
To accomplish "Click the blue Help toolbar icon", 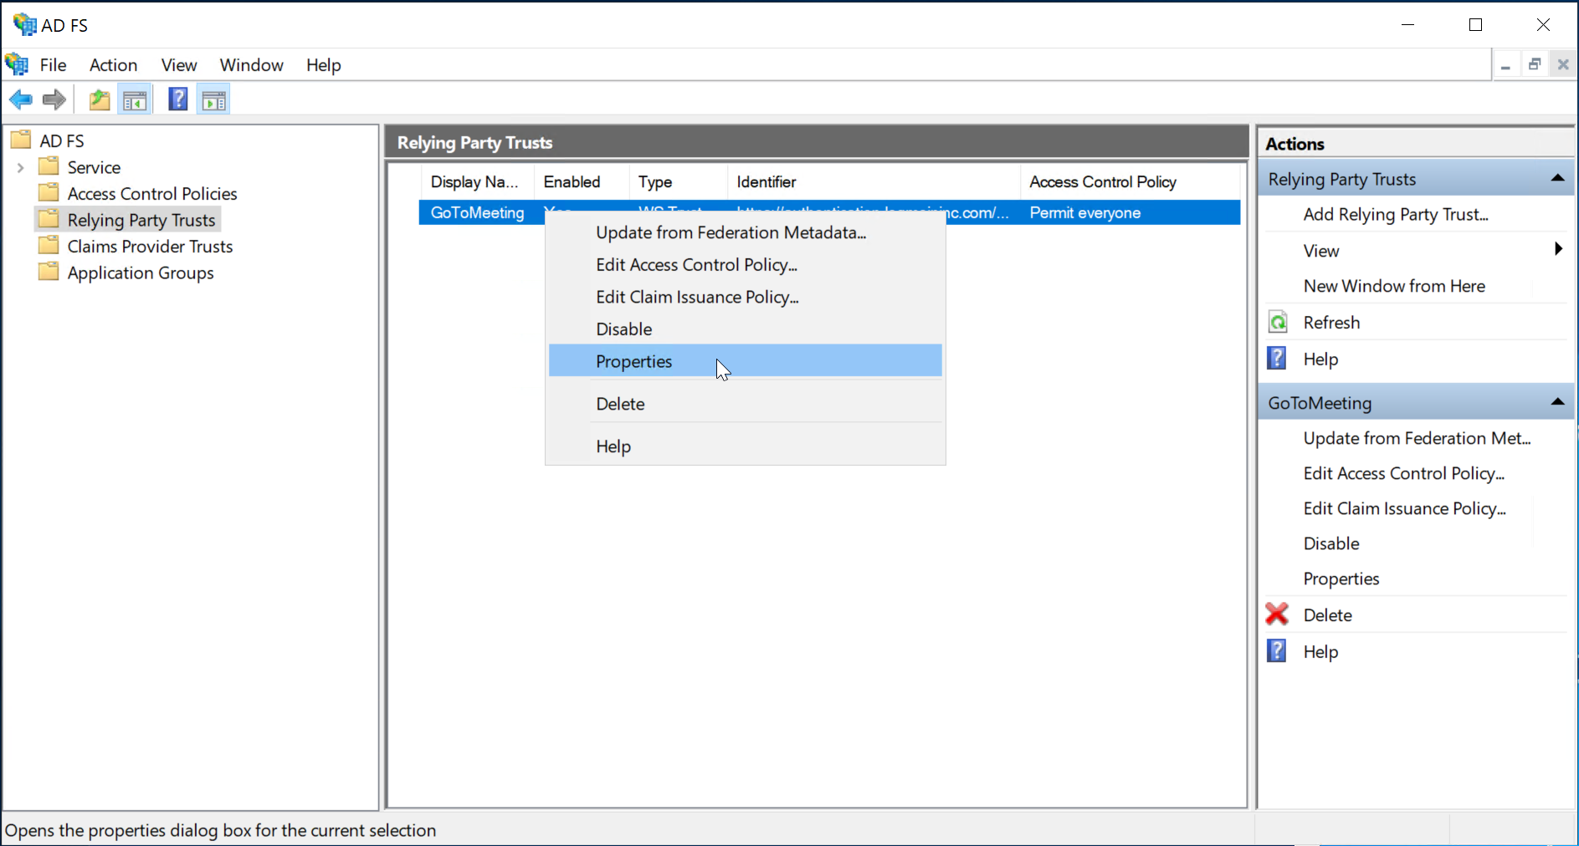I will tap(177, 100).
